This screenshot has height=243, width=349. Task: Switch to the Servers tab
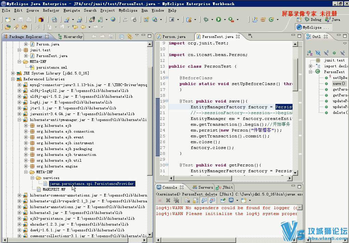(203, 187)
